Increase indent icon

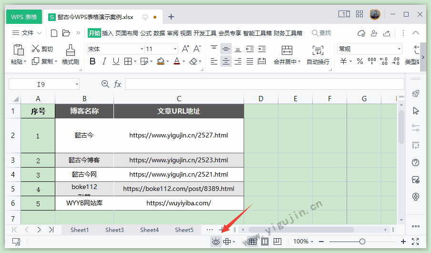262,49
